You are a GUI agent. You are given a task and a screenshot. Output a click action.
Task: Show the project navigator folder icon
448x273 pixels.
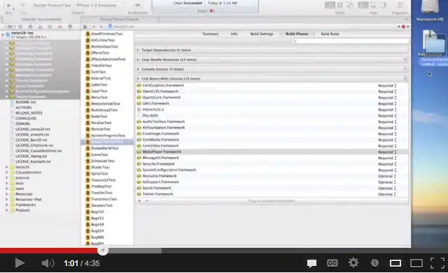click(x=10, y=27)
